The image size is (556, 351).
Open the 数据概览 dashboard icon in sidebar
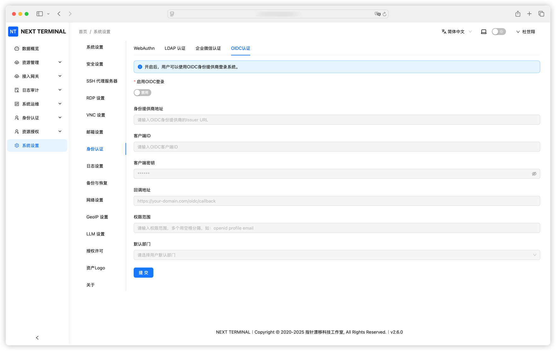click(x=16, y=48)
